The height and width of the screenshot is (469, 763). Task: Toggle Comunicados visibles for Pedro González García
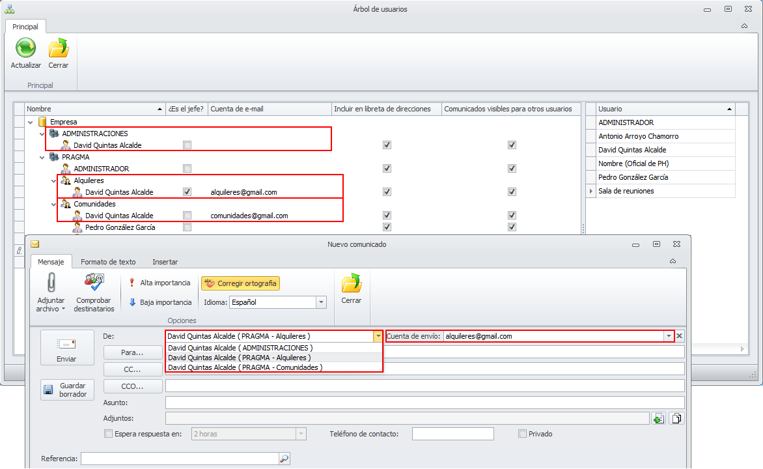pos(512,227)
